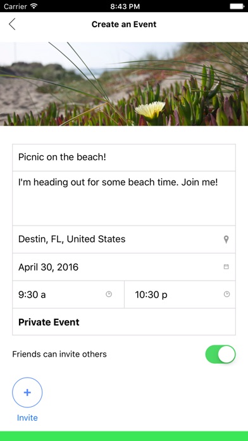Edit the event description text area
This screenshot has height=441, width=248.
pos(124,198)
